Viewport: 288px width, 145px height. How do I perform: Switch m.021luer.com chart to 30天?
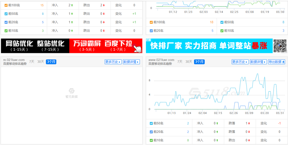[x=41, y=62]
